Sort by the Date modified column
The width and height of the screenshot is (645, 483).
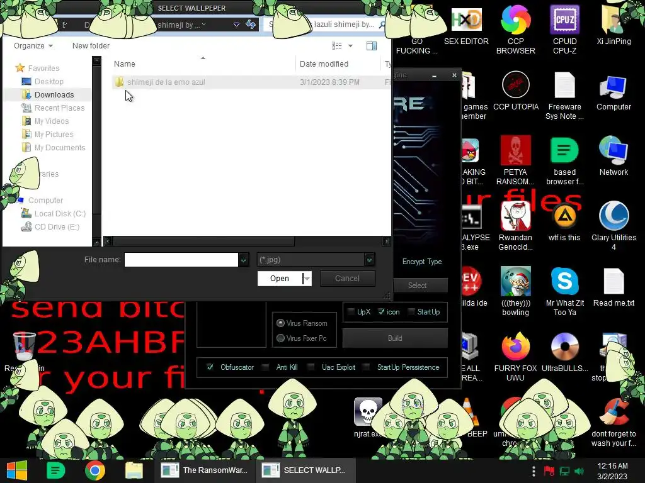click(x=324, y=64)
